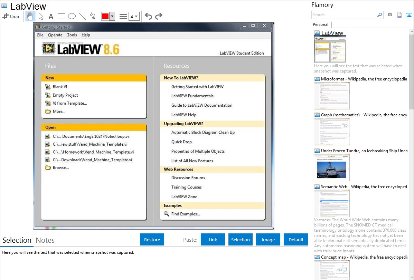Open Homework\Vend_Machine_Template.vi recent file
The width and height of the screenshot is (414, 280).
tap(93, 152)
